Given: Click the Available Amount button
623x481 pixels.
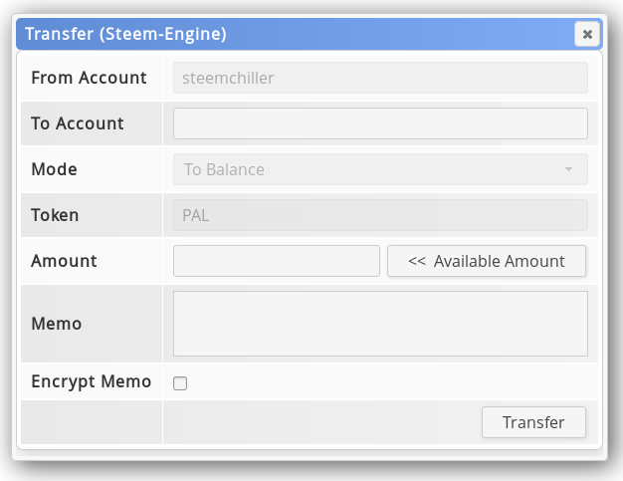Looking at the screenshot, I should tap(487, 261).
